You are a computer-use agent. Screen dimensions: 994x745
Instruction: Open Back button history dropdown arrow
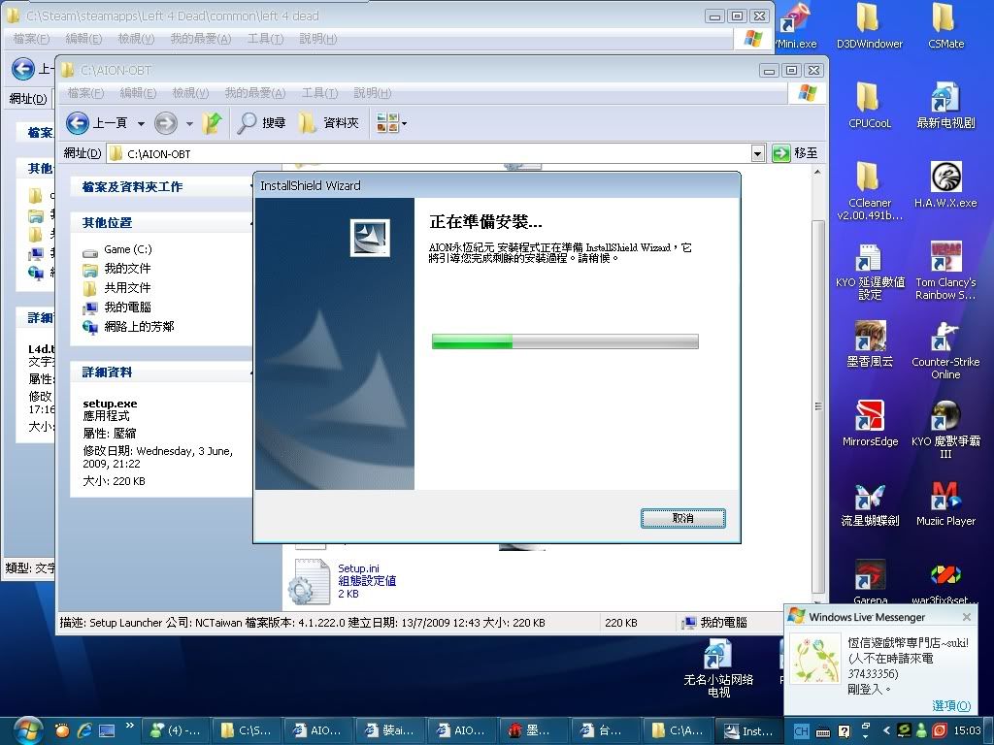point(141,123)
